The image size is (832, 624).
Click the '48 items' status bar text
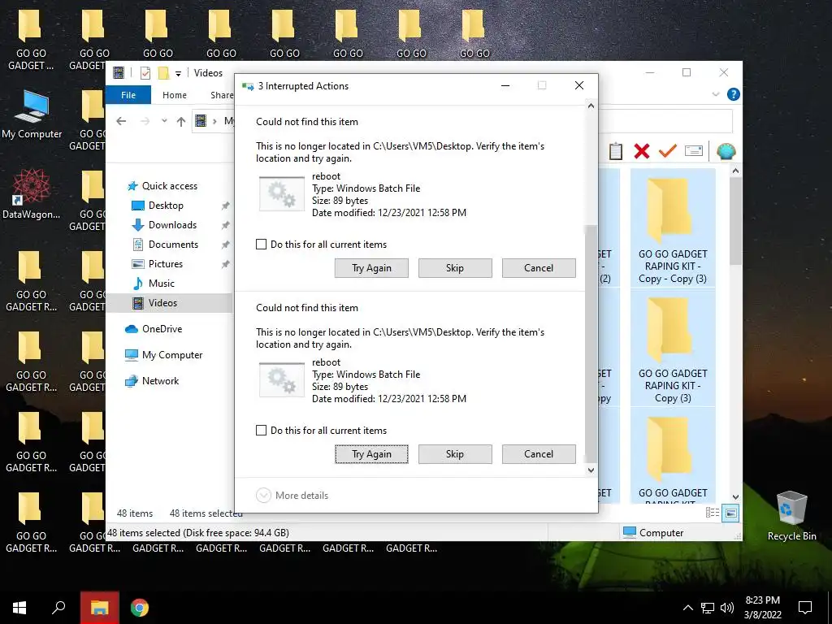135,513
